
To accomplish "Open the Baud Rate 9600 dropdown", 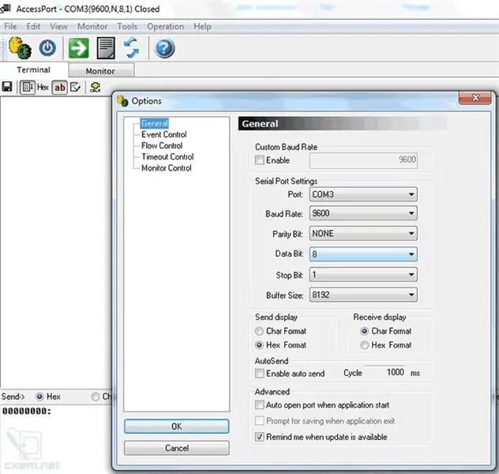I will pyautogui.click(x=363, y=213).
